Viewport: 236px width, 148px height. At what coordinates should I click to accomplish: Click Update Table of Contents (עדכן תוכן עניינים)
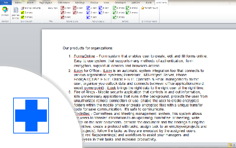[31, 8]
